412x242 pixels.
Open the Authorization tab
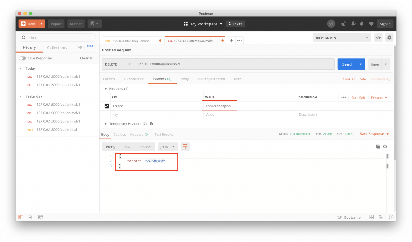(134, 79)
